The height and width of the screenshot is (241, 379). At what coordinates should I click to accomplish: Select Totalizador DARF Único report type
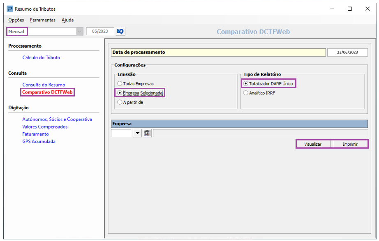click(268, 84)
